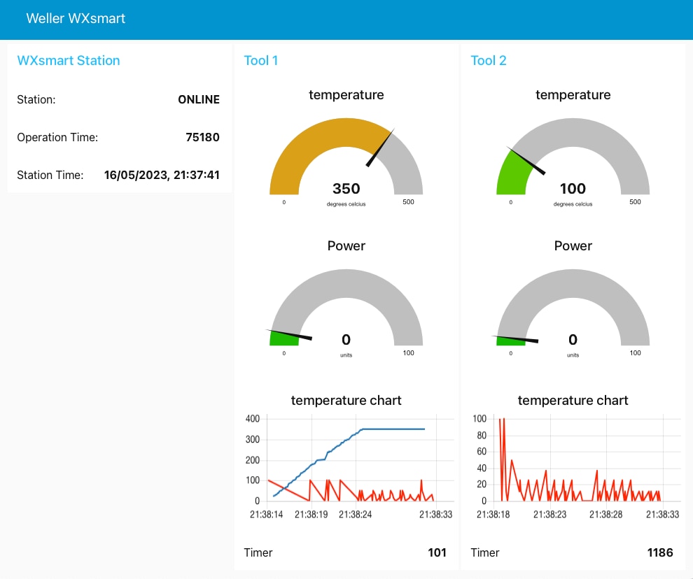The image size is (693, 579).
Task: Select the Station Time date and time value
Action: coord(162,175)
